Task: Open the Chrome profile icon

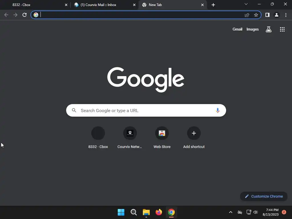Action: click(277, 15)
